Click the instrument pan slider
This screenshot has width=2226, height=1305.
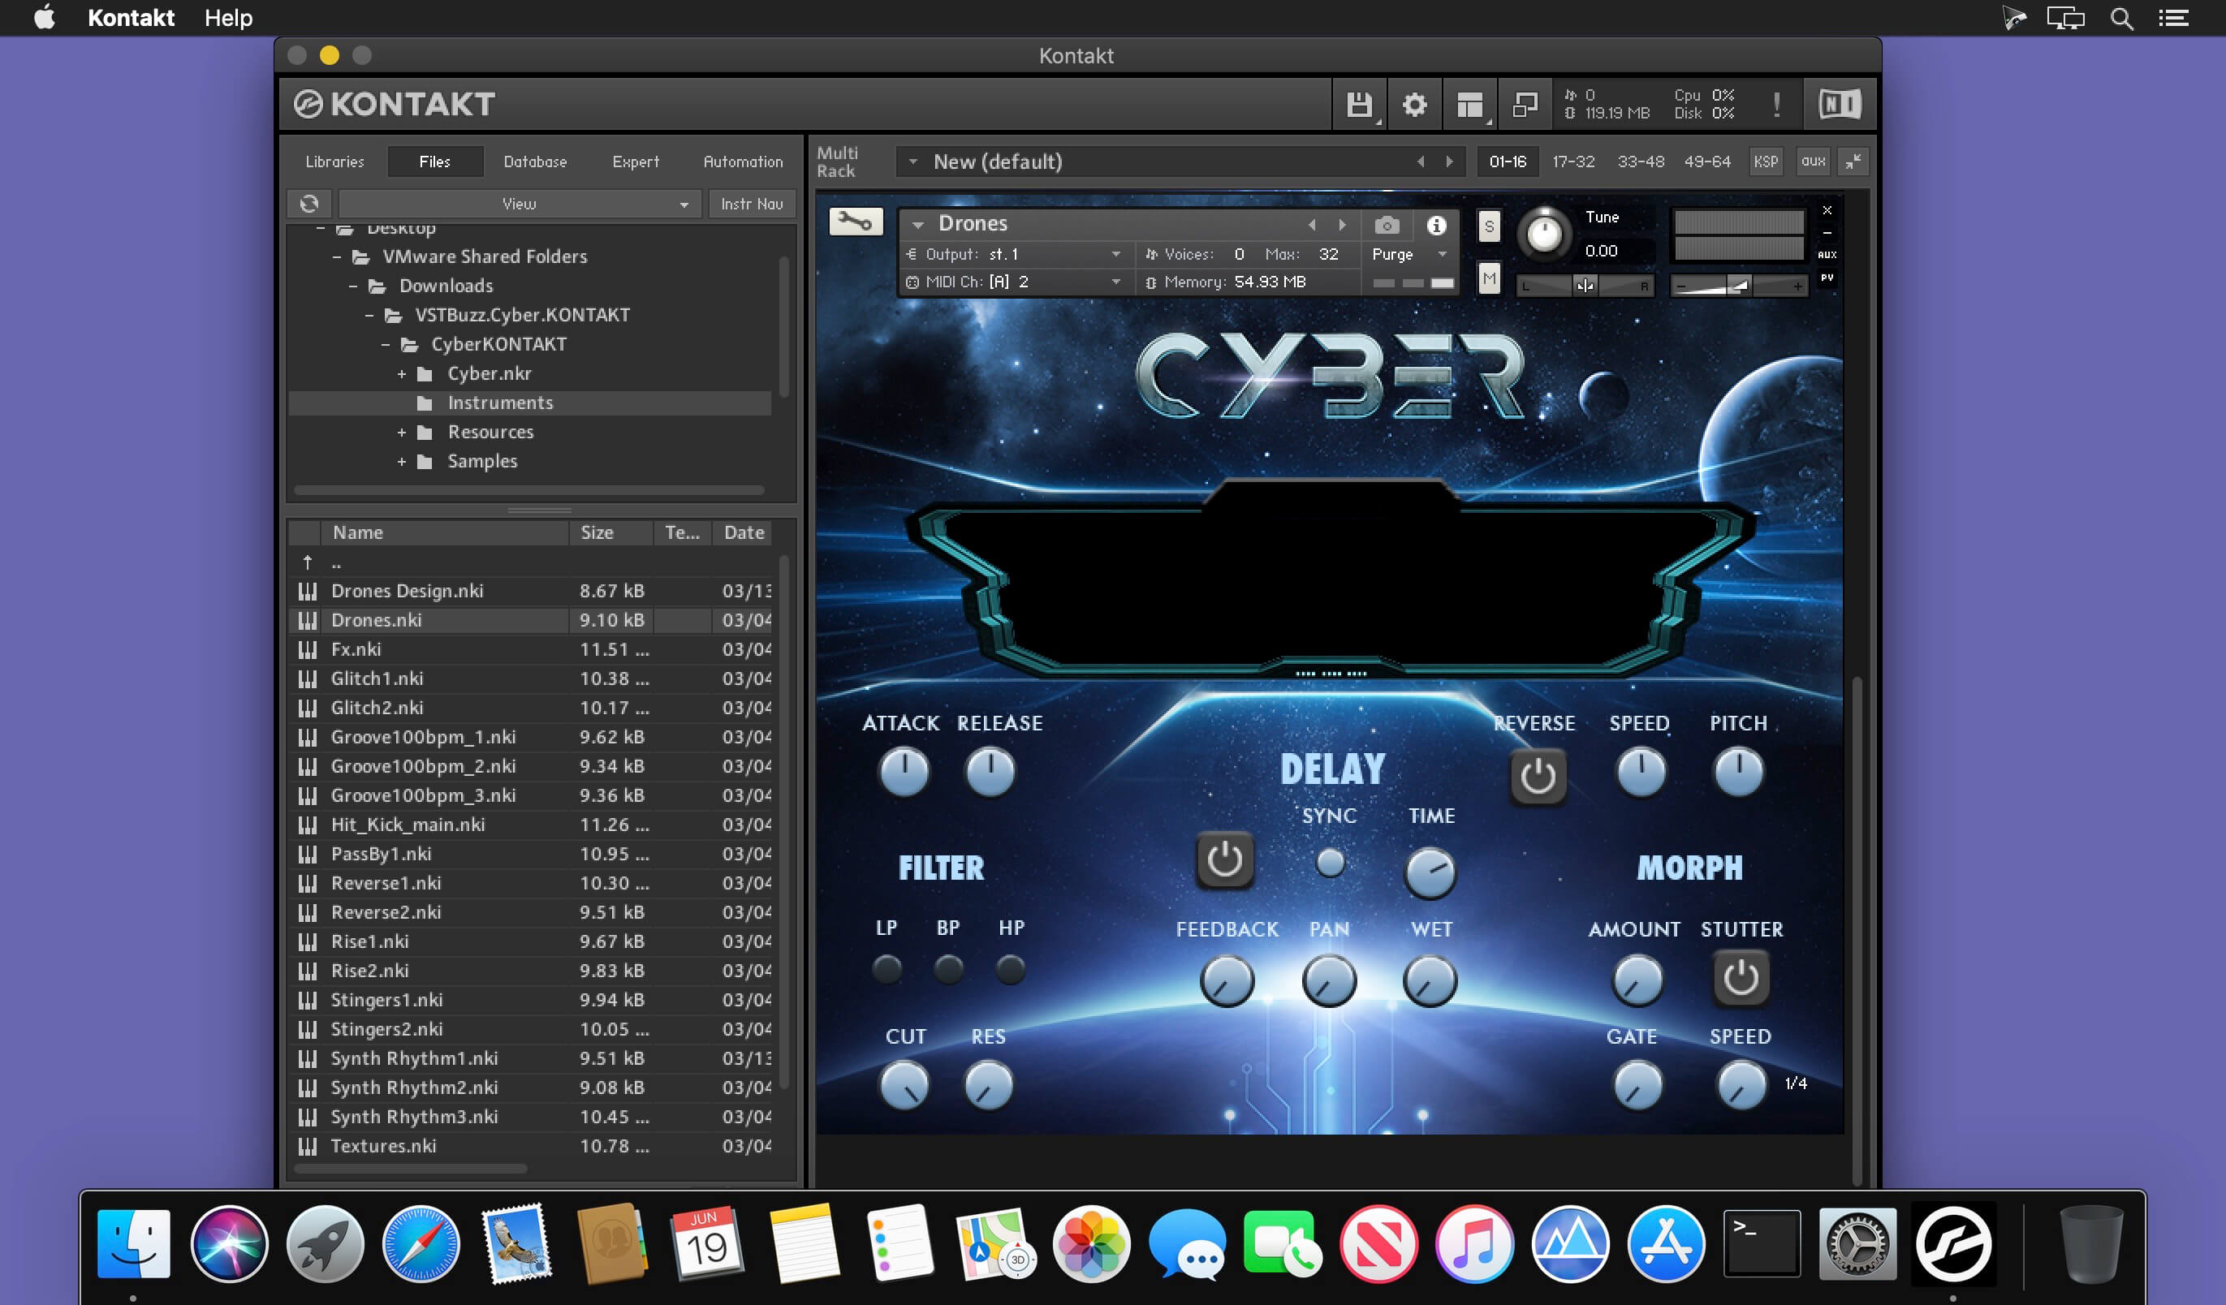[1585, 285]
